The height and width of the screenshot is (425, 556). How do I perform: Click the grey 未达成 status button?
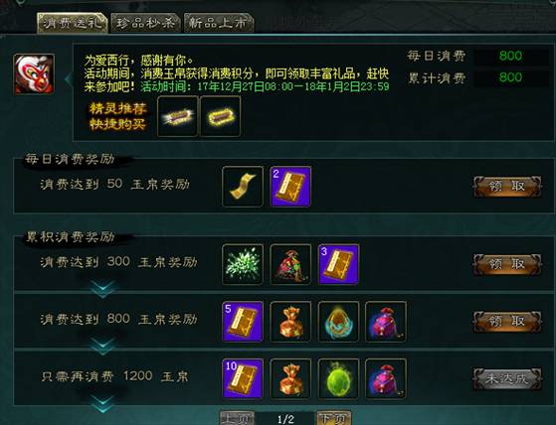(x=507, y=378)
